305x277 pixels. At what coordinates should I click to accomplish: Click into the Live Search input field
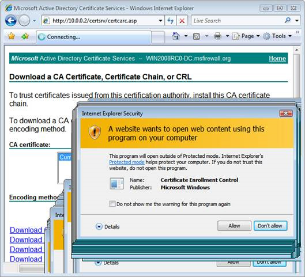[x=238, y=21]
